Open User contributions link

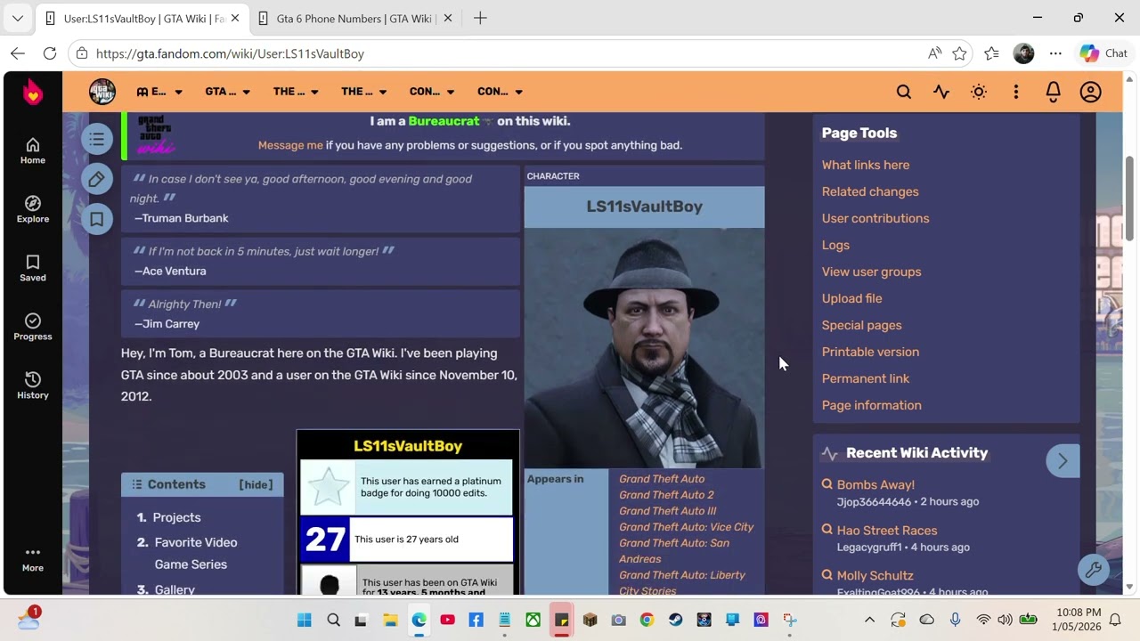875,218
